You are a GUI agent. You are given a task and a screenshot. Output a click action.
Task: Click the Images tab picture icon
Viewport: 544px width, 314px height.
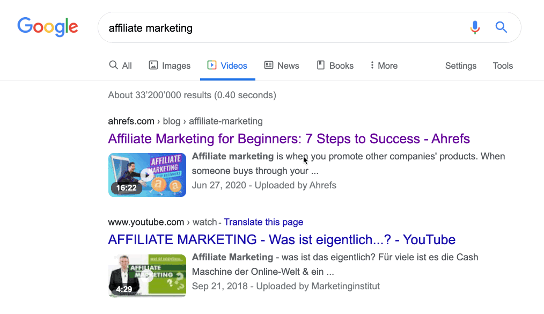point(153,65)
